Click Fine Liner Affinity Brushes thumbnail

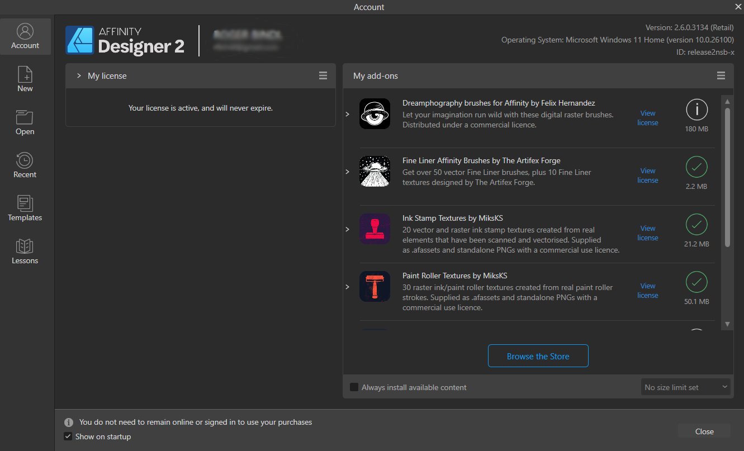(375, 172)
